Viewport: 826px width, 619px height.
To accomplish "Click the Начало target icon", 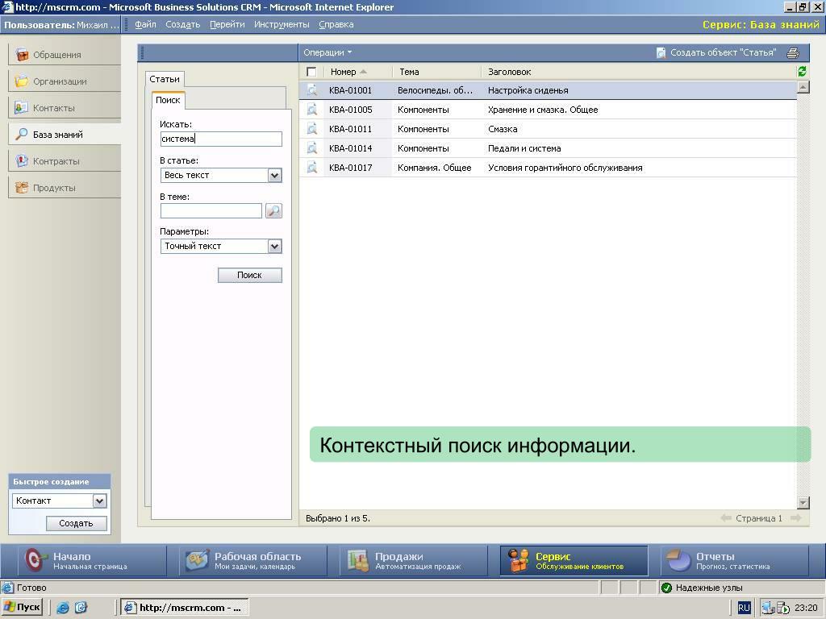I will (x=35, y=561).
